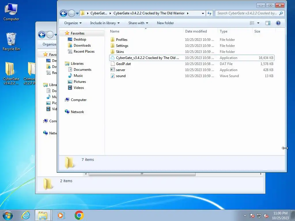Expand the arrow after the CyberGate v3.4.2.2 breadcrumb
The height and width of the screenshot is (221, 295).
(188, 13)
